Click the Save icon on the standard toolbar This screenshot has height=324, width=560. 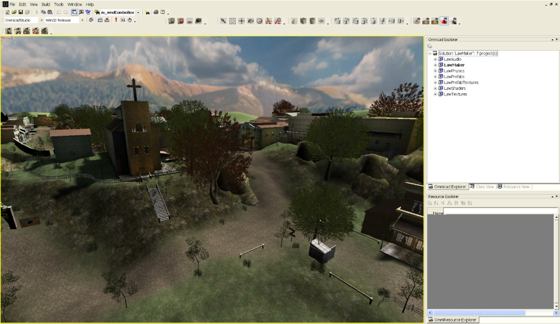20,12
